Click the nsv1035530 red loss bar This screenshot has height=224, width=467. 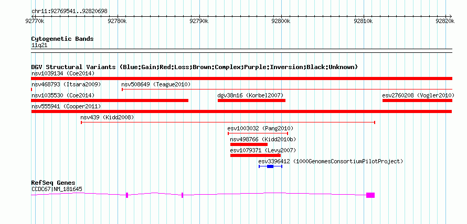[x=110, y=100]
